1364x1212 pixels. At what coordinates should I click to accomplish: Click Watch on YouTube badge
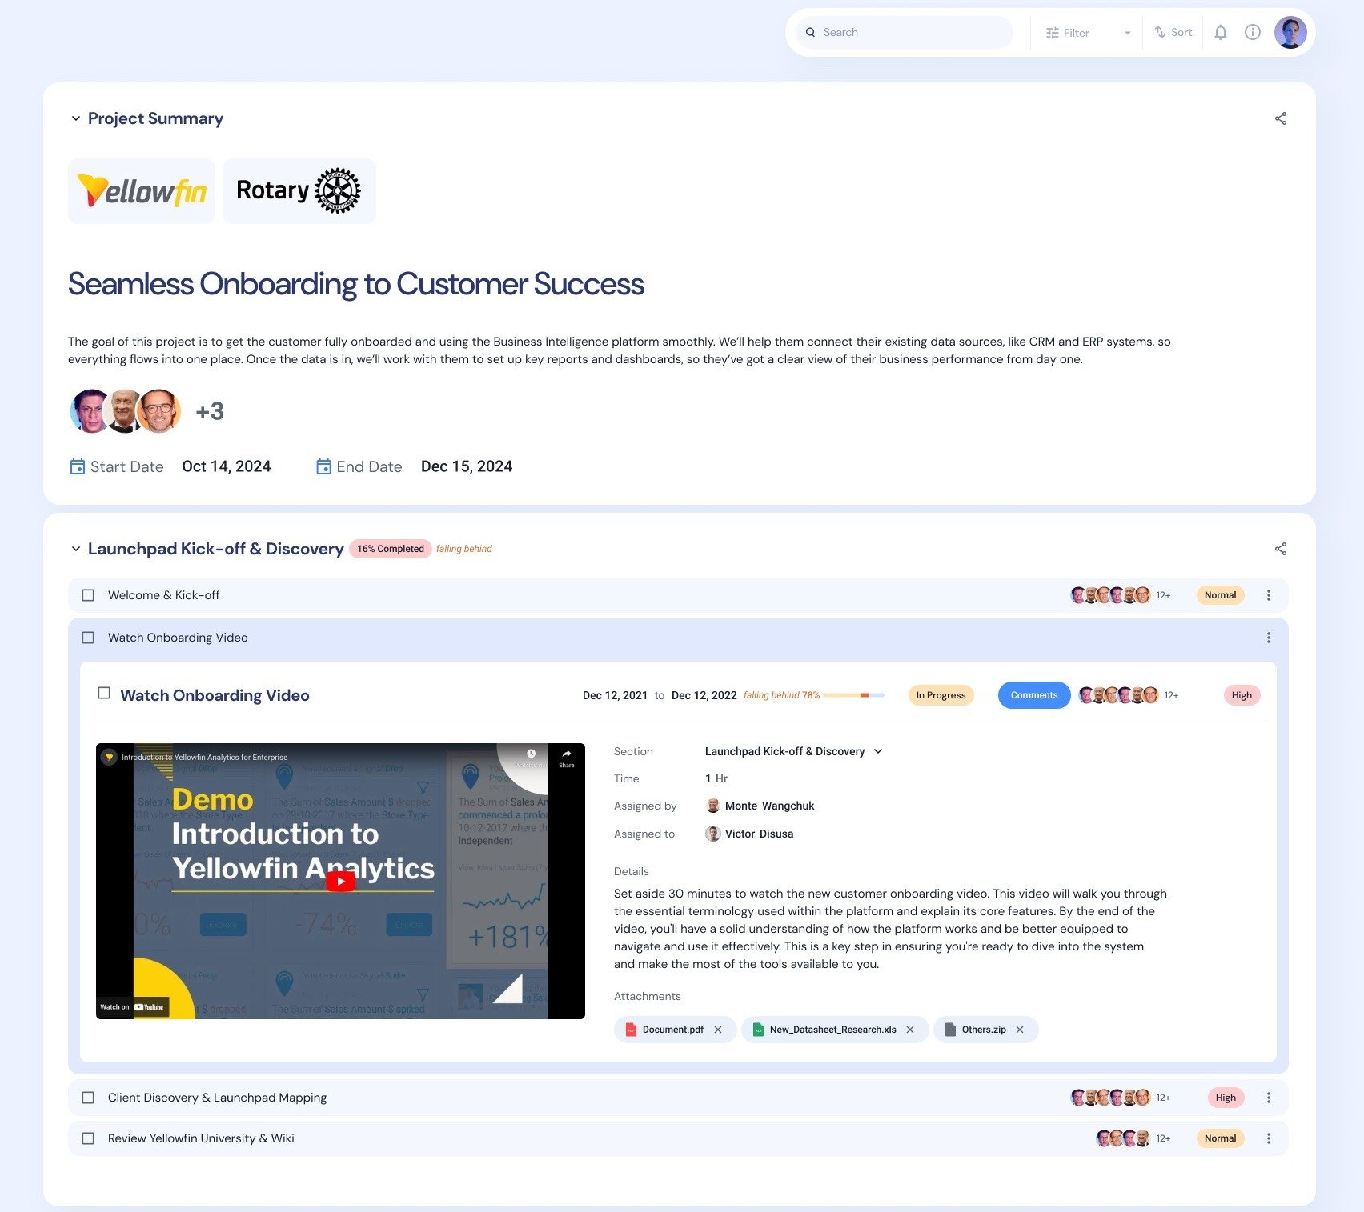pyautogui.click(x=132, y=1007)
